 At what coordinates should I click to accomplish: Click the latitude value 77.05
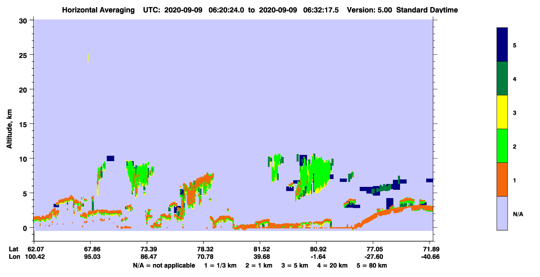click(373, 249)
